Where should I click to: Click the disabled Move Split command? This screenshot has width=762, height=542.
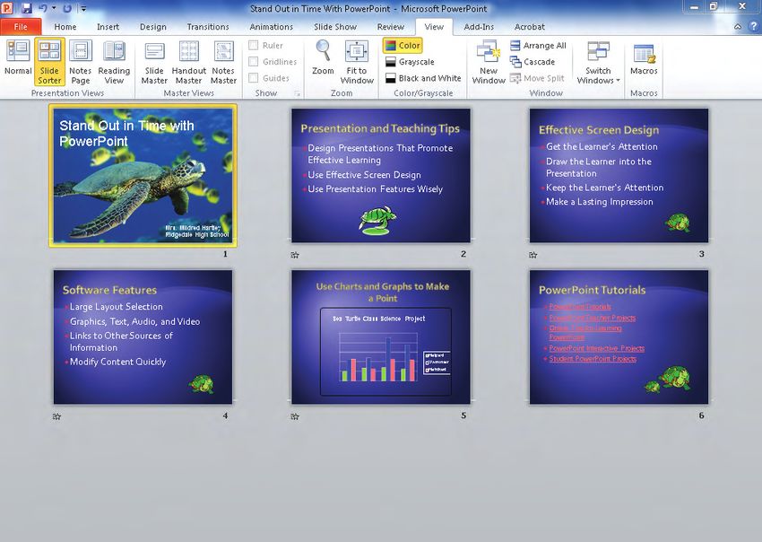coord(537,78)
